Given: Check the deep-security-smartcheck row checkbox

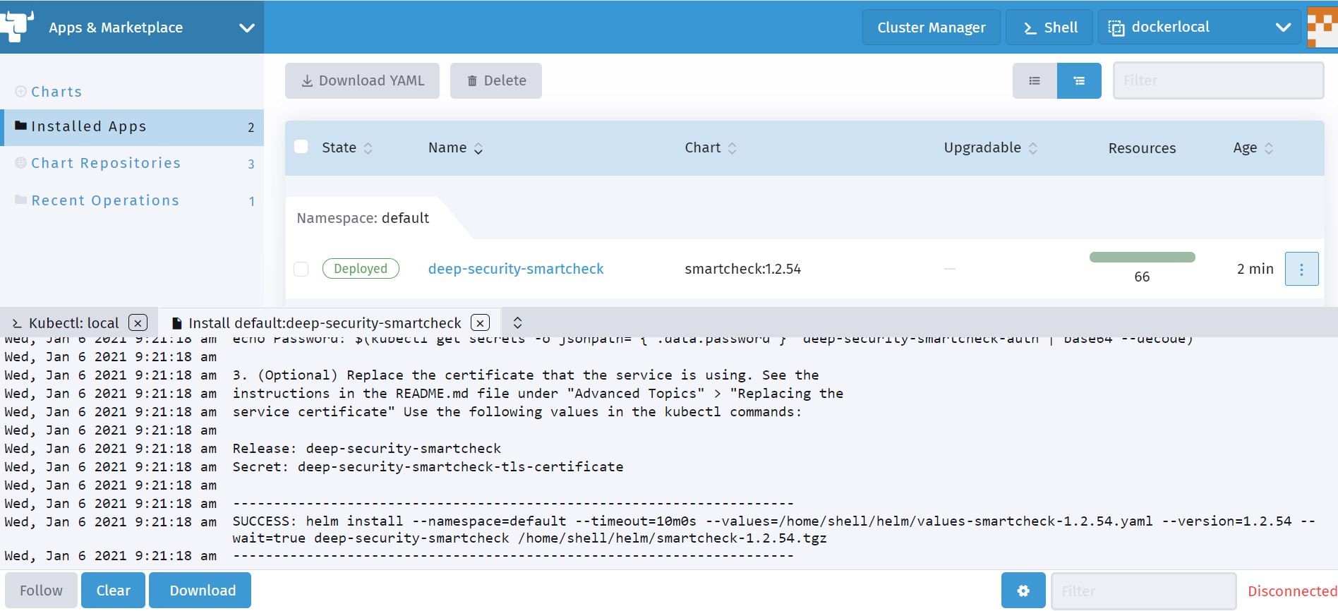Looking at the screenshot, I should point(301,269).
